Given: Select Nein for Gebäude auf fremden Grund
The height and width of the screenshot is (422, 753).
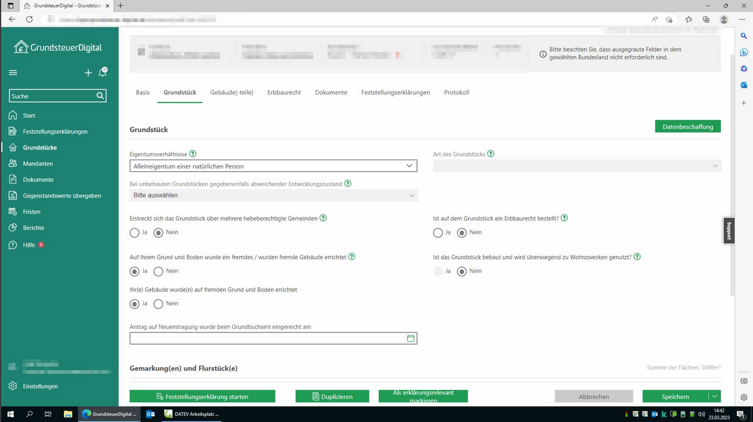Looking at the screenshot, I should tap(158, 304).
